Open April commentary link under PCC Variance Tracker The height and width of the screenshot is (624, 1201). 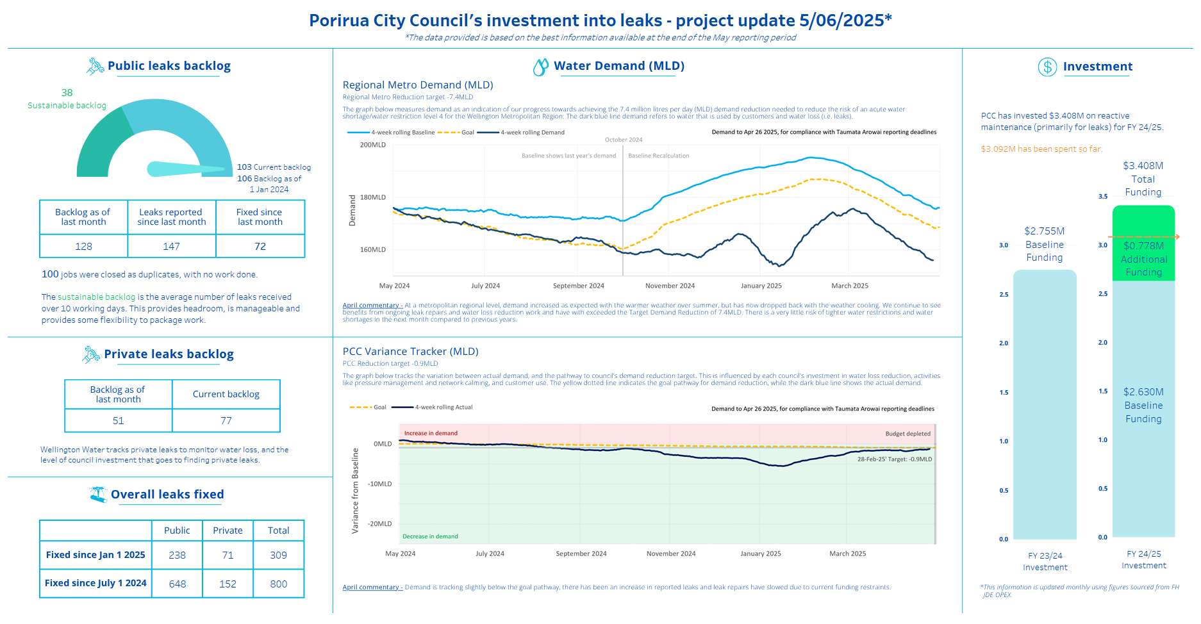pos(372,587)
